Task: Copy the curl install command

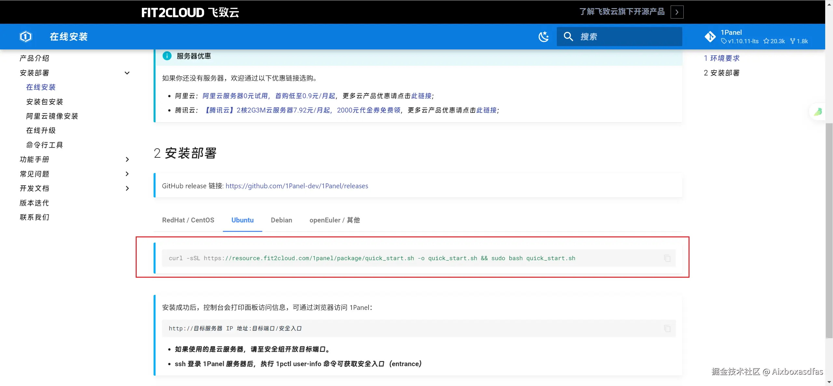Action: pyautogui.click(x=667, y=258)
